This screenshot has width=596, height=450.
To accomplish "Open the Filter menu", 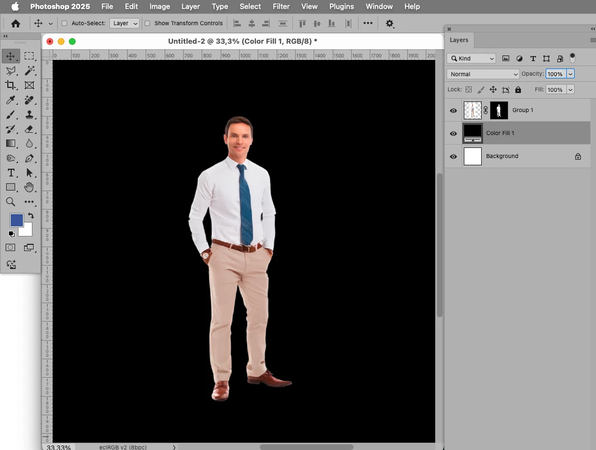I will click(281, 7).
